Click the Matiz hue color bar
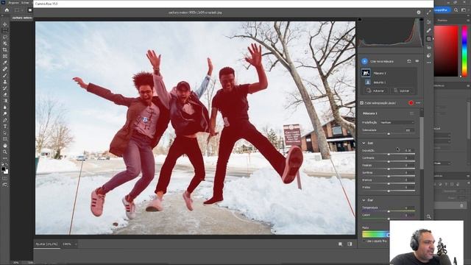 (x=375, y=234)
